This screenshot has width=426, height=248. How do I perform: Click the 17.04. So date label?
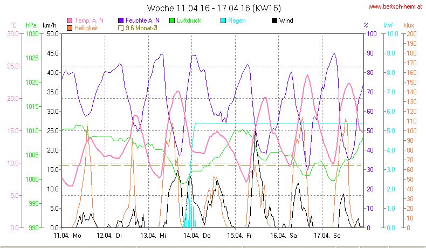(x=327, y=236)
